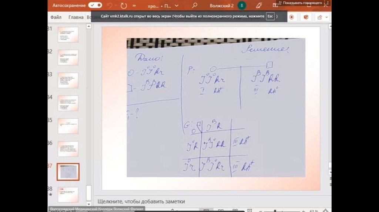Image resolution: width=379 pixels, height=212 pixels.
Task: Click the slide area scroll-up arrow
Action: pos(330,27)
